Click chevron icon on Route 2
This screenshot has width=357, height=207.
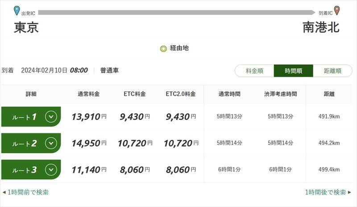point(51,143)
